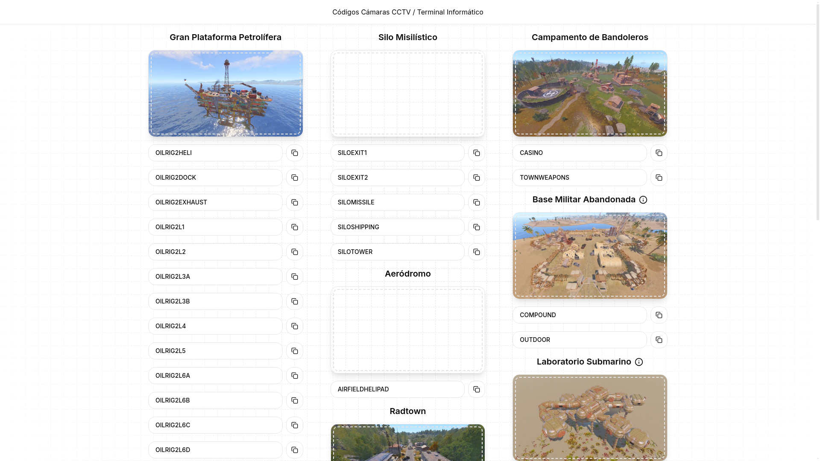Select the OILRIG2HELI code field
The image size is (820, 461).
point(215,153)
